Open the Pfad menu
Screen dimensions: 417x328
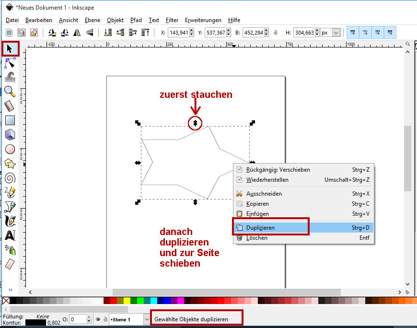coord(136,20)
